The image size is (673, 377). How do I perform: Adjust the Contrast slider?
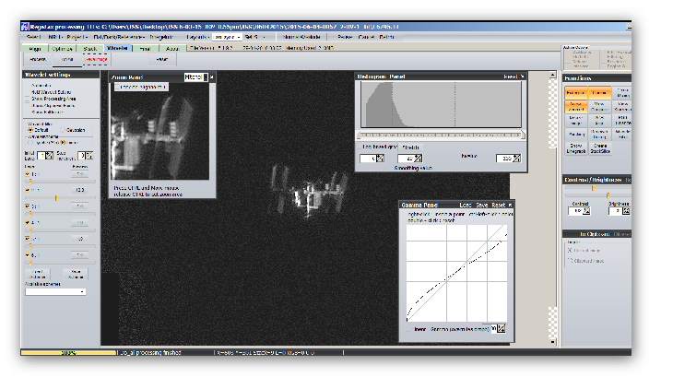(x=593, y=190)
